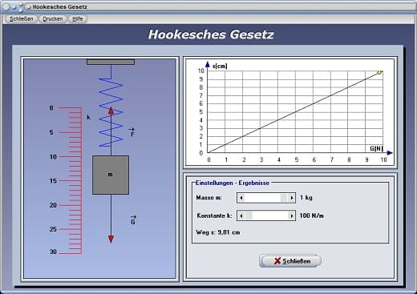Click the scale label 0 on the ruler
The image size is (417, 294).
point(51,108)
